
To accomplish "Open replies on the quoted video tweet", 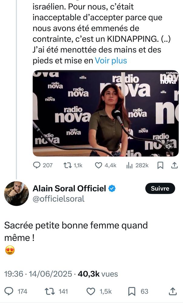I will click(43, 165).
